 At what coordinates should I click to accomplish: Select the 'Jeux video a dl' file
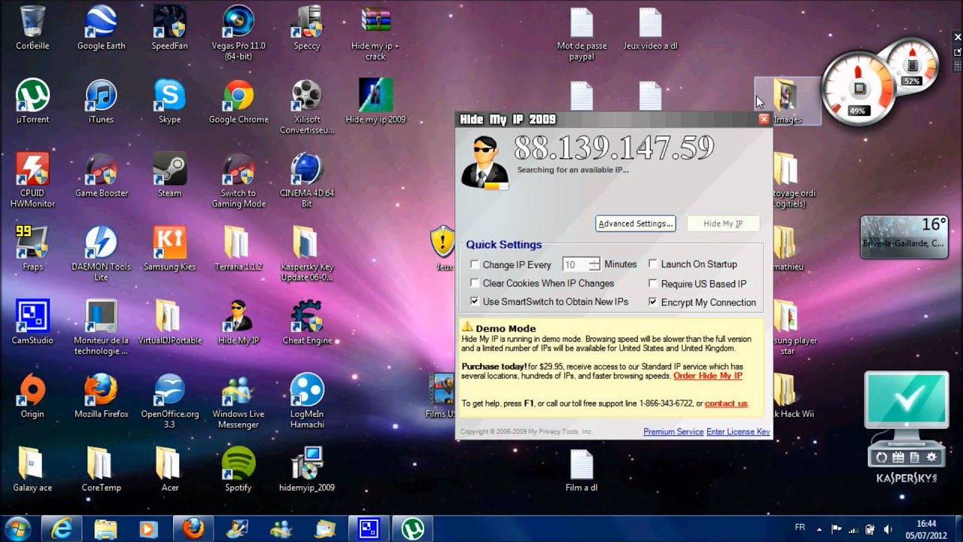(x=651, y=29)
